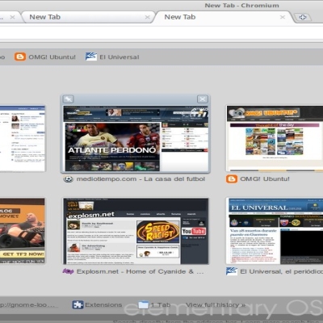Open recently closed gnome-loo link
This screenshot has width=323, height=323.
coord(27,305)
